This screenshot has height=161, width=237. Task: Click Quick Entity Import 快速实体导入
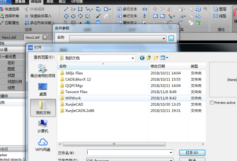38,16
